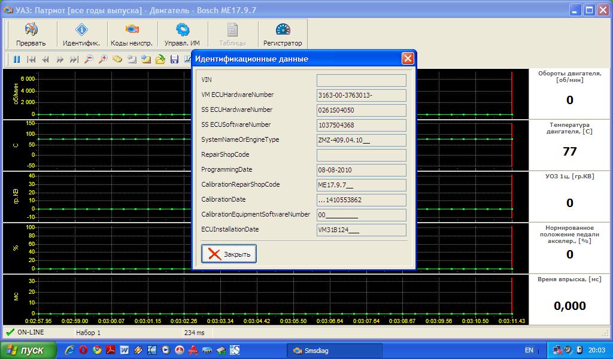
Task: Click the УОЗ 1ц readout panel
Action: pyautogui.click(x=570, y=196)
